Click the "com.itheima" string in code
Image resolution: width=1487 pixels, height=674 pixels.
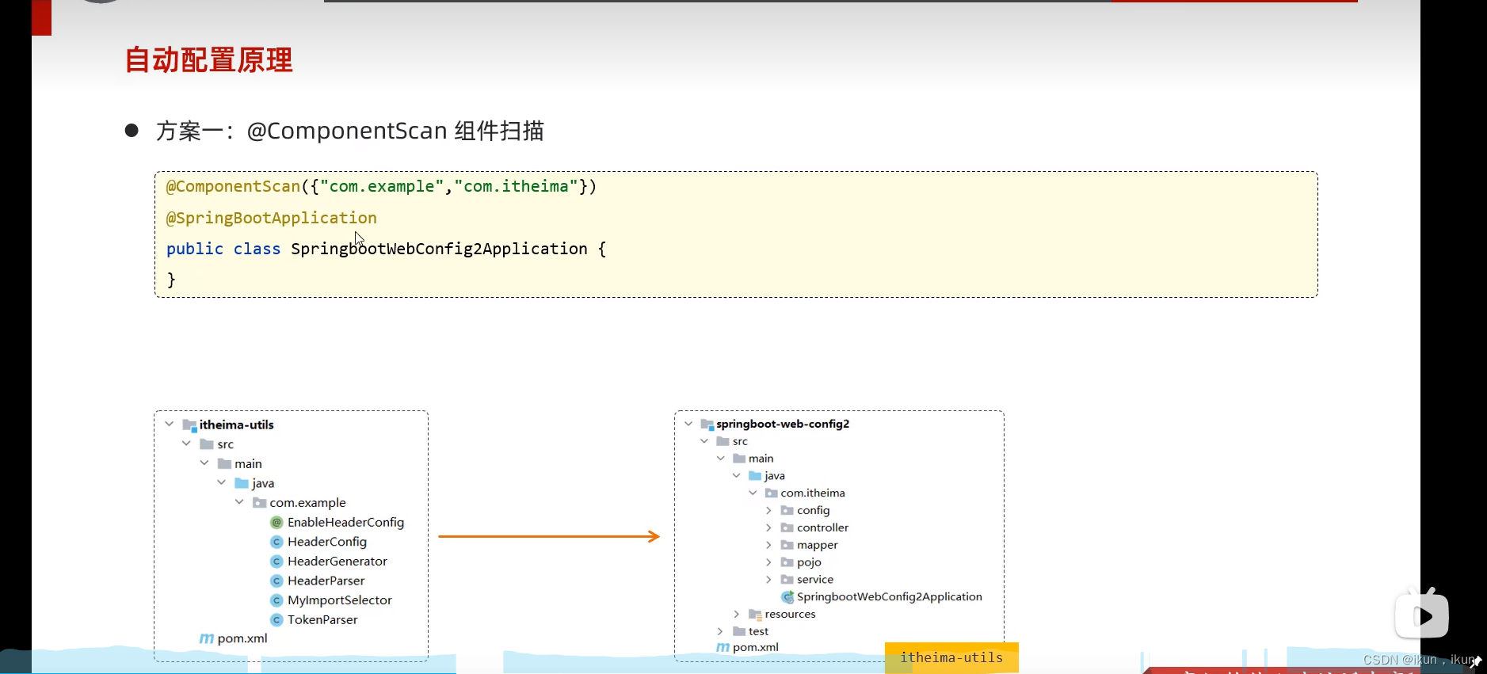click(516, 186)
